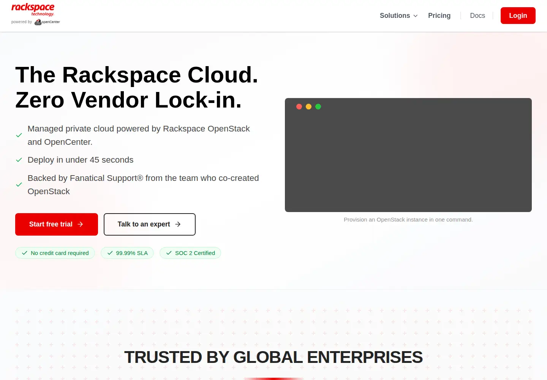Viewport: 547px width, 380px height.
Task: Click the Rackspace Technology logo
Action: 33,9
